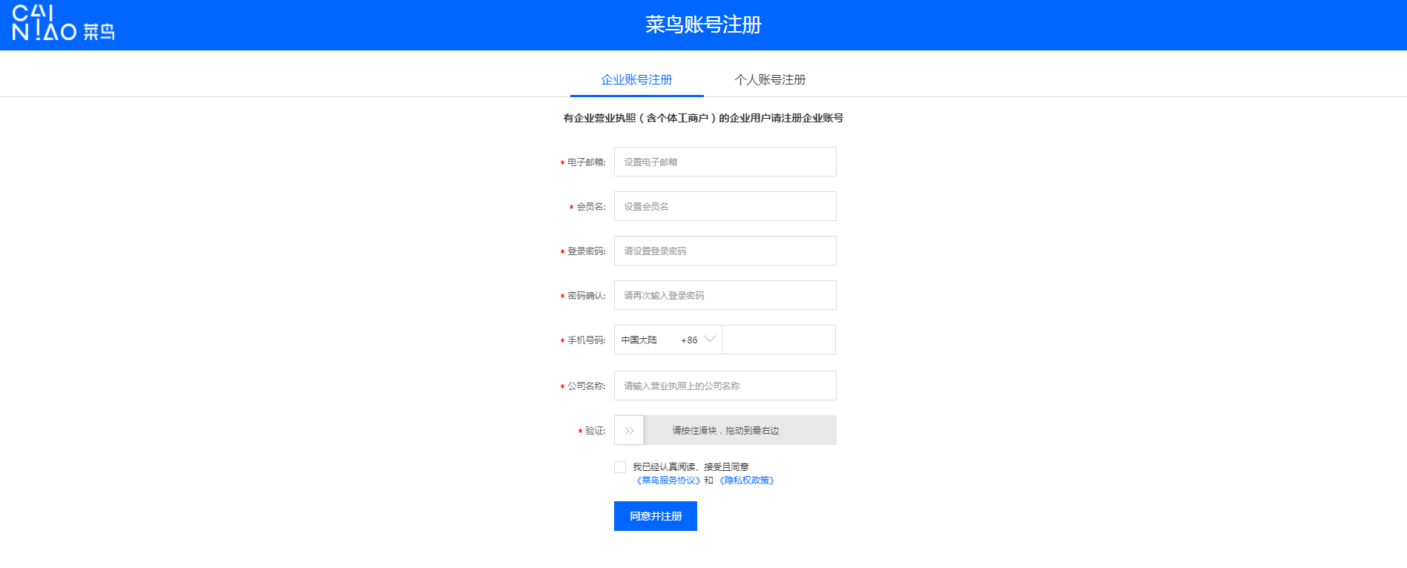
Task: Focus the 登录密码 password field
Action: [x=725, y=251]
